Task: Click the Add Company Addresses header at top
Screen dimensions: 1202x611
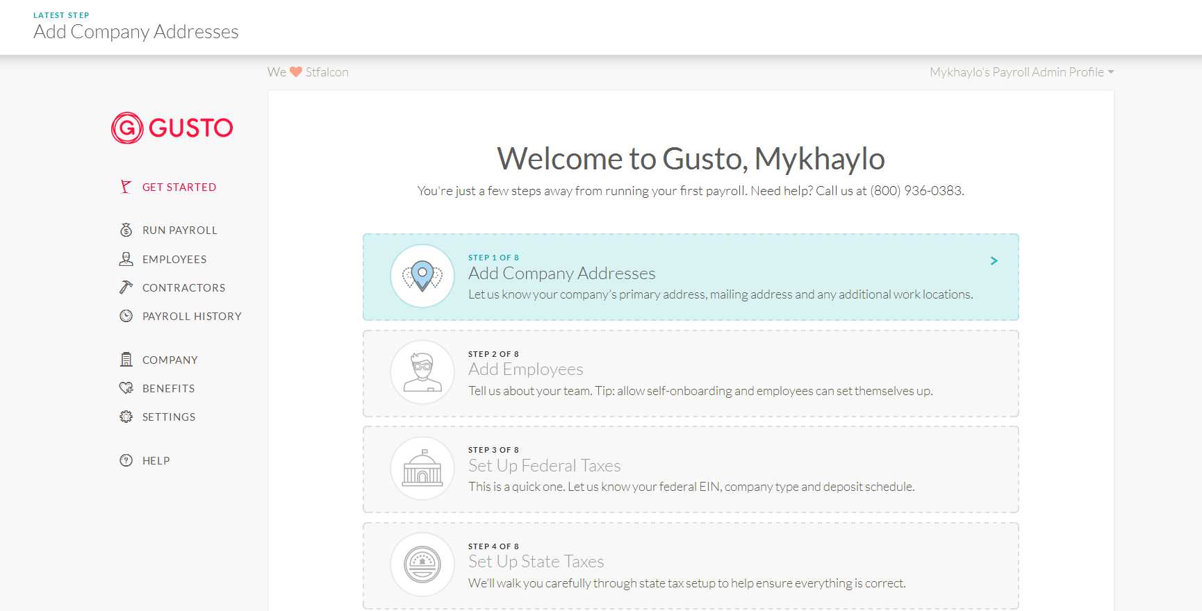Action: [136, 32]
